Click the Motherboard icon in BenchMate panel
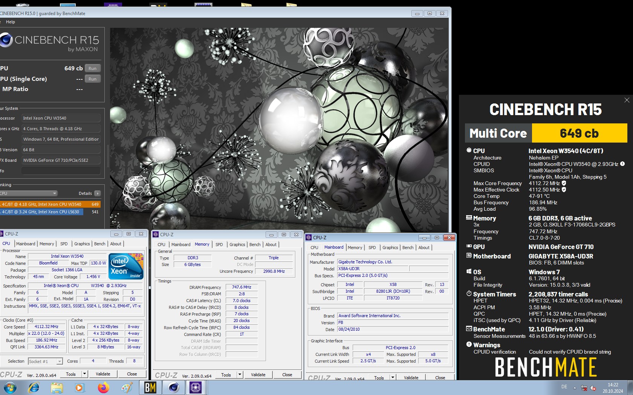Viewport: 633px width, 395px height. click(x=469, y=256)
